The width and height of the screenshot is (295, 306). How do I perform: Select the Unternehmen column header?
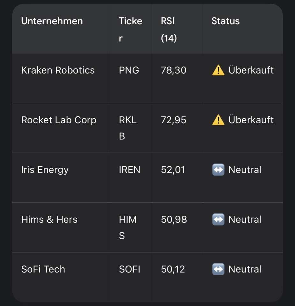(x=52, y=21)
